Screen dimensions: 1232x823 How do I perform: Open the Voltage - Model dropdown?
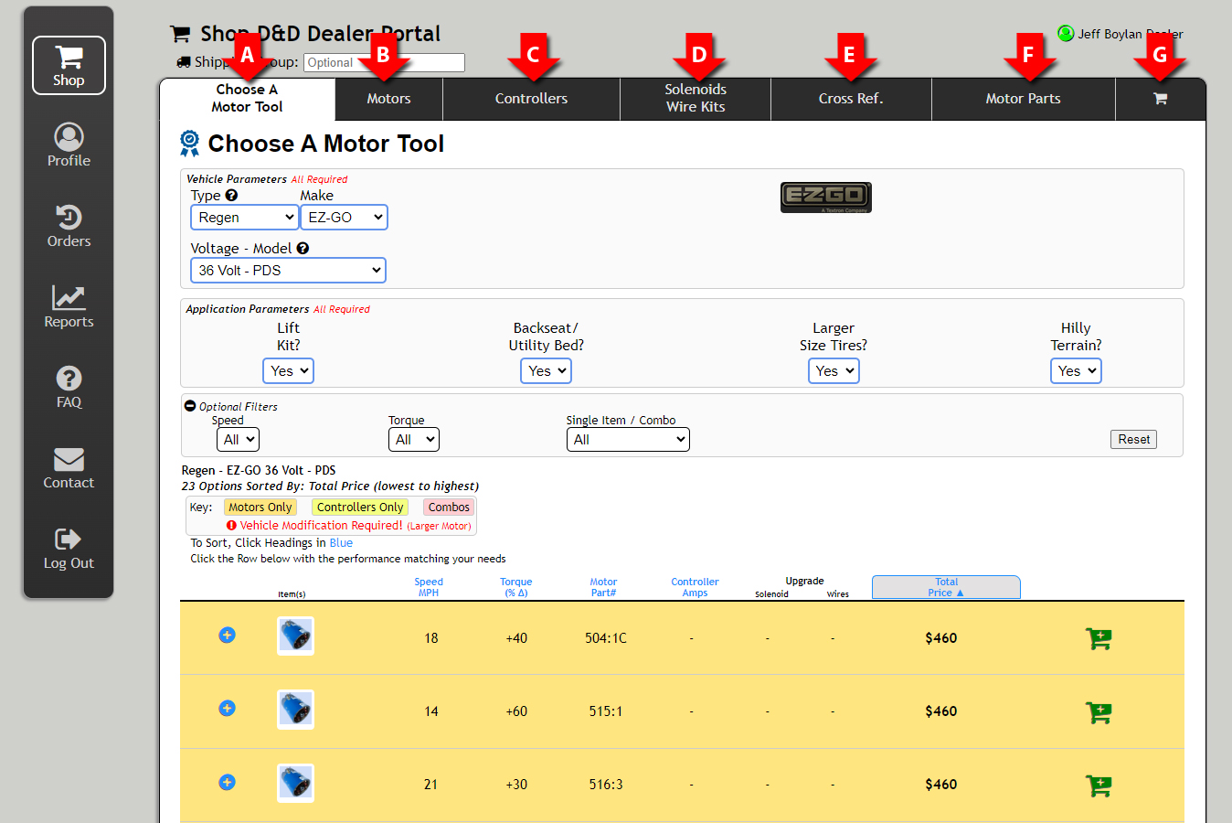coord(288,271)
